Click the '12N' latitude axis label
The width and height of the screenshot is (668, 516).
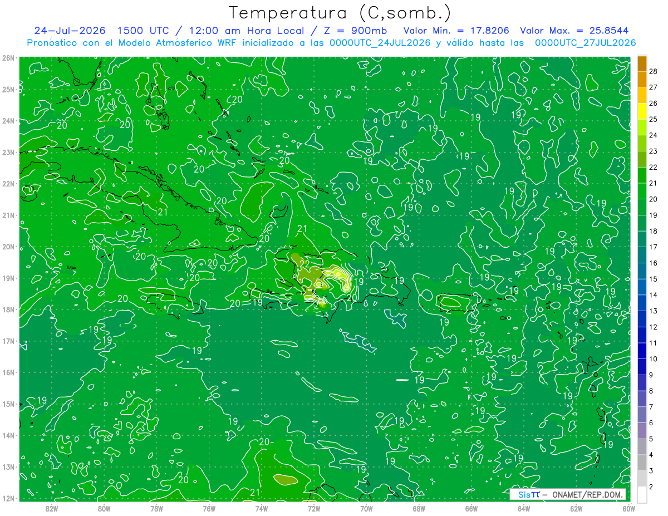point(8,499)
